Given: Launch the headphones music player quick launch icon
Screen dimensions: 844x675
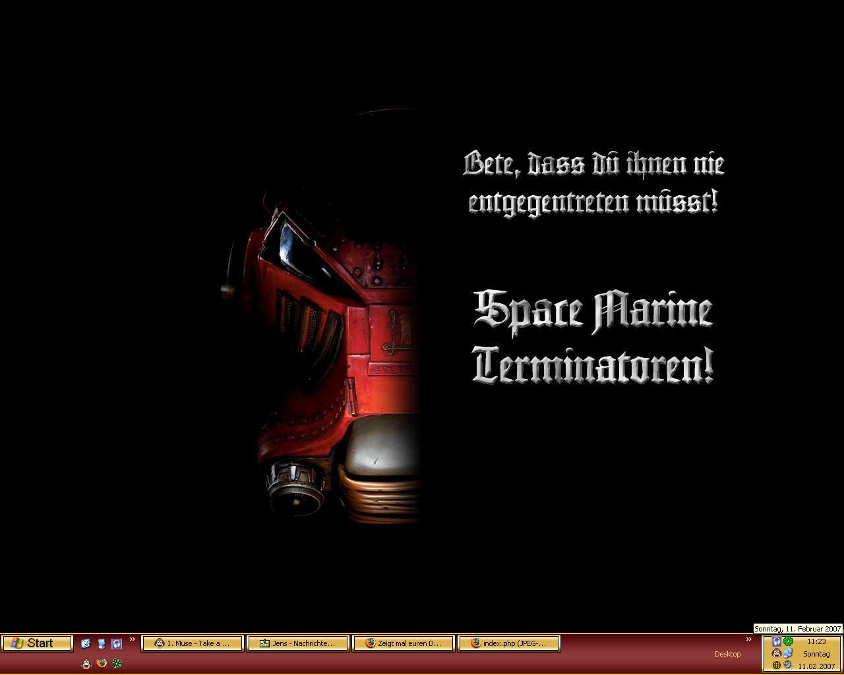Looking at the screenshot, I should click(117, 643).
